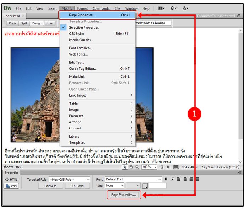Image resolution: width=245 pixels, height=210 pixels.
Task: Click the Page Properties button in panel
Action: [124, 195]
